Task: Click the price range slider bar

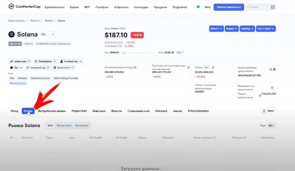Action: pyautogui.click(x=139, y=53)
